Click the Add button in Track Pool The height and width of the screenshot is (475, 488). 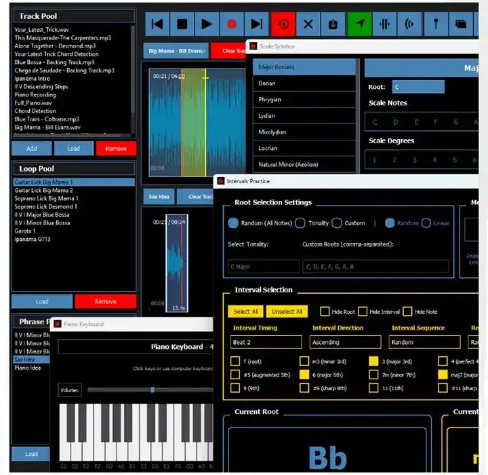32,149
